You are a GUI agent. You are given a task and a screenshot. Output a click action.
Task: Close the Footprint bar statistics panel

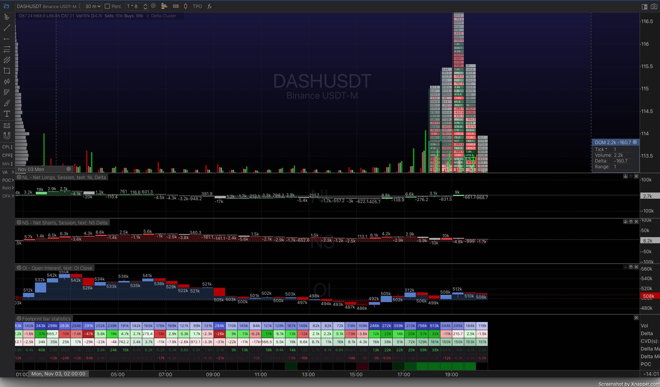click(x=636, y=318)
